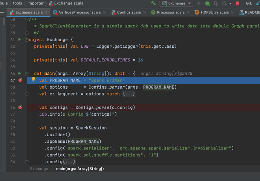Click the editor vertical scrollbar thumb
The image size is (260, 181).
pyautogui.click(x=4, y=21)
